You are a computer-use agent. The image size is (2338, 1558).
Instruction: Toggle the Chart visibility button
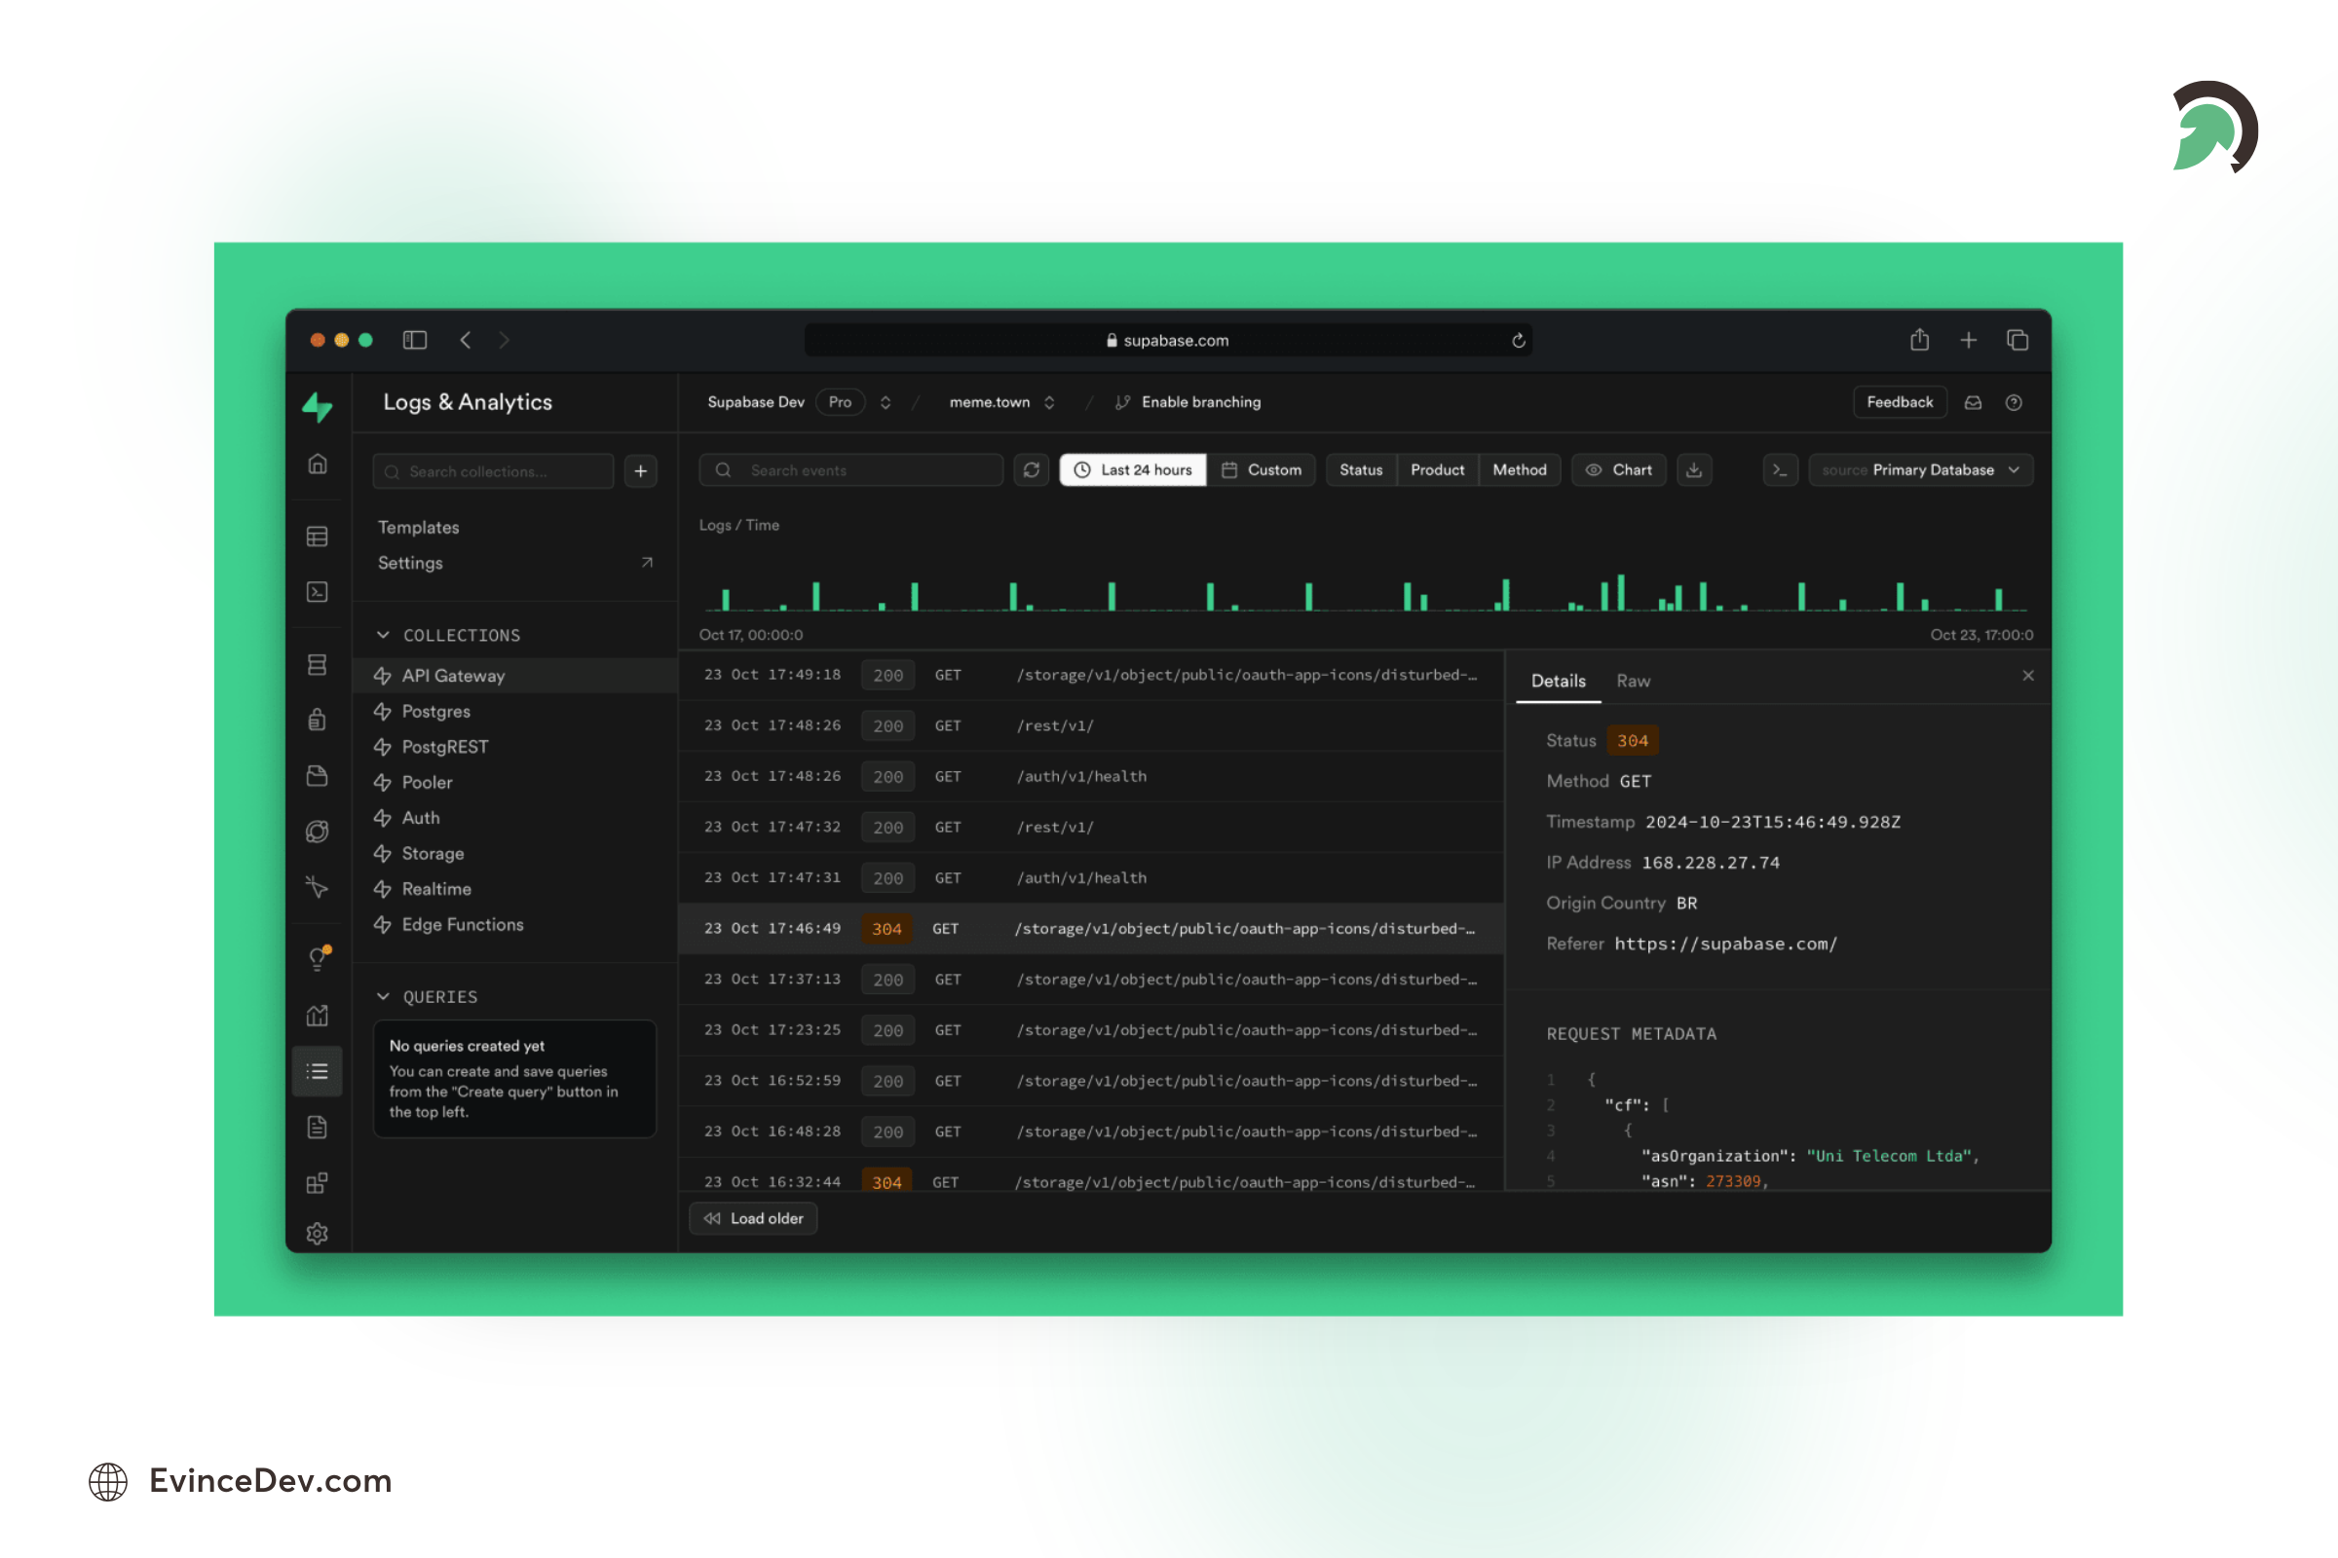(1618, 470)
